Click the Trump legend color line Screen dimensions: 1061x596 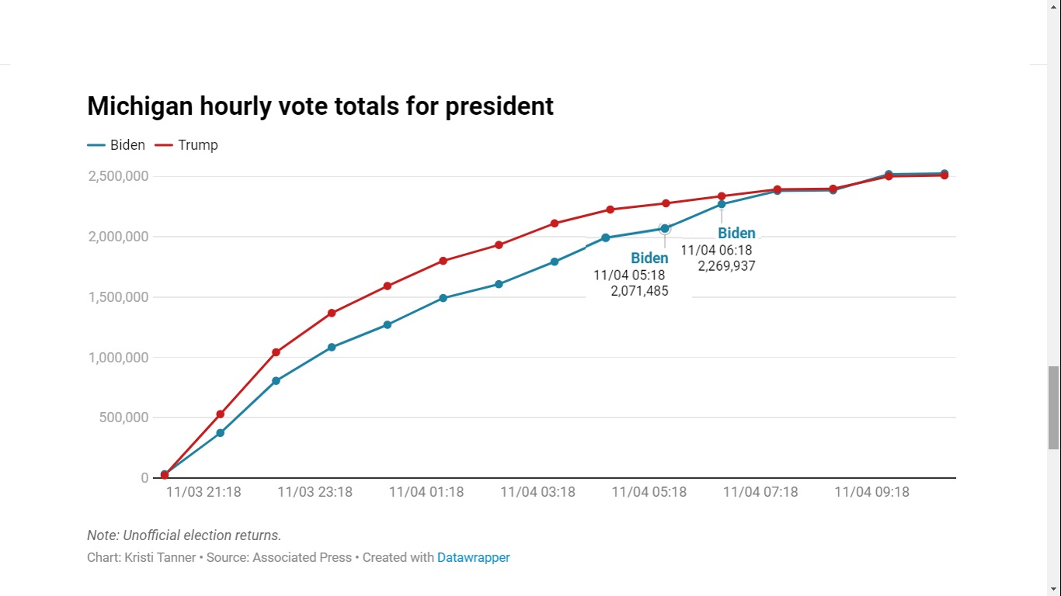point(163,145)
